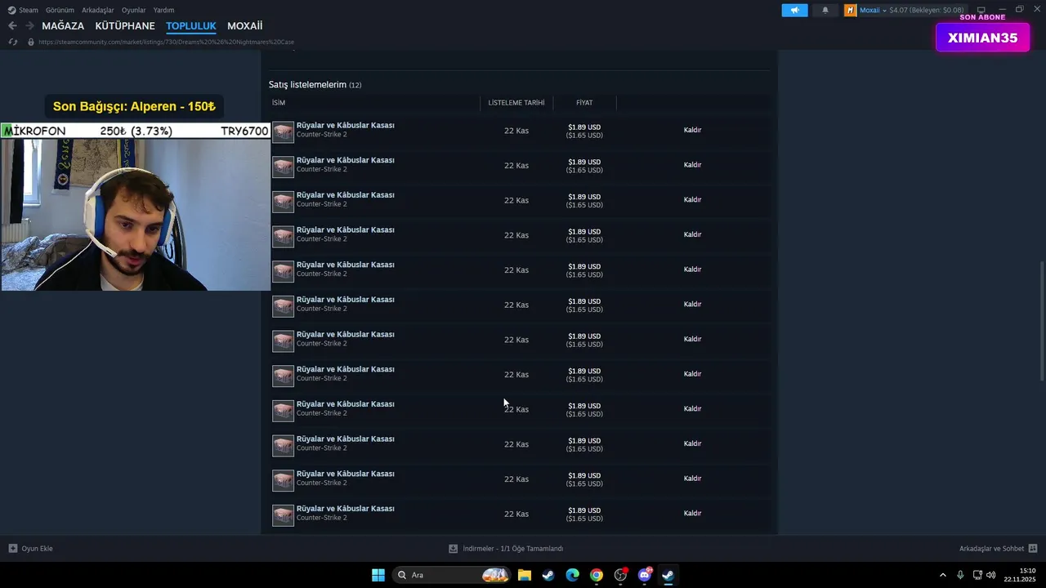
Task: Open the Arkadaşlar menu
Action: (98, 11)
